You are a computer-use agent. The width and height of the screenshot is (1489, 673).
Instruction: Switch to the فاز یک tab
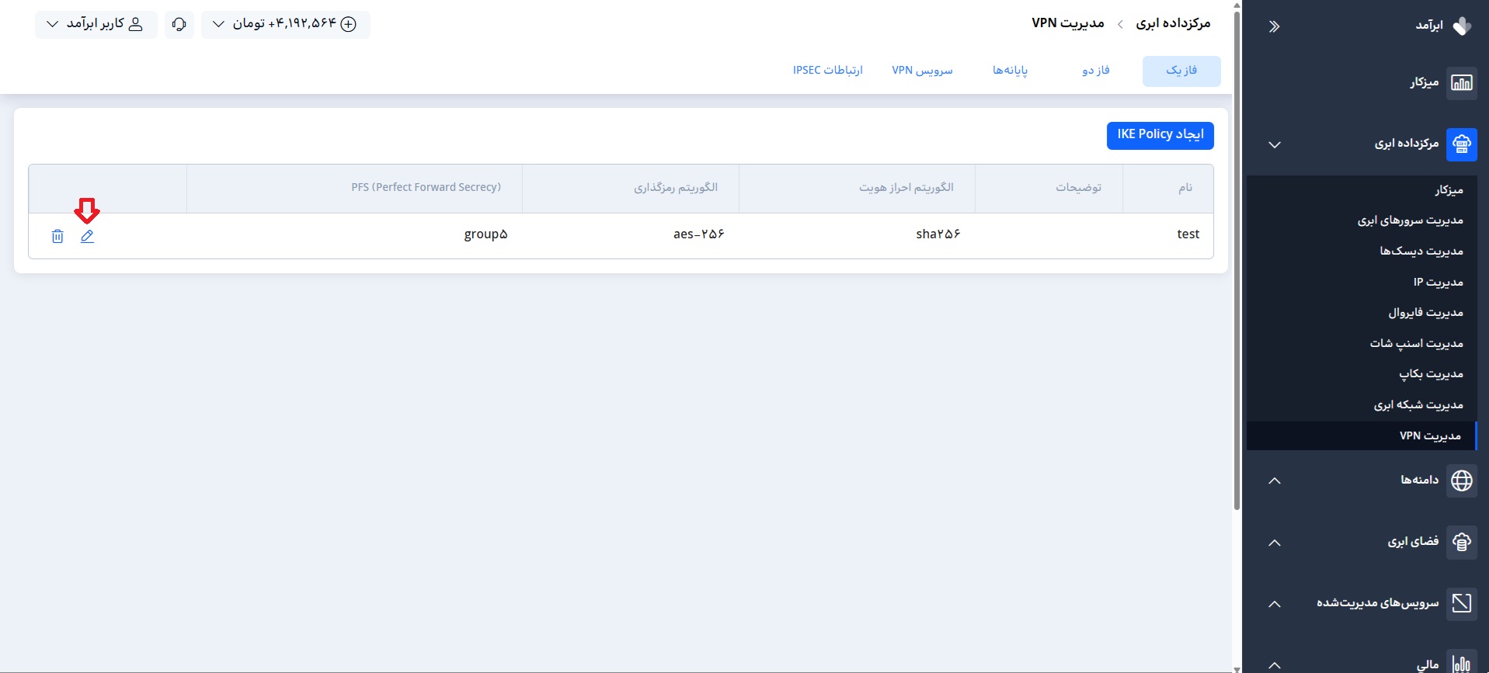(1181, 71)
